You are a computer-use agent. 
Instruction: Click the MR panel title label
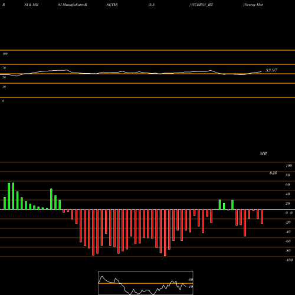click(263, 153)
